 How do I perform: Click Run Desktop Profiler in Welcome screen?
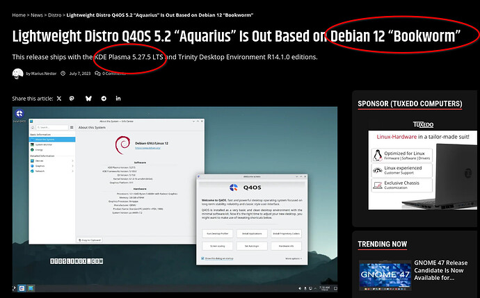[x=217, y=233]
